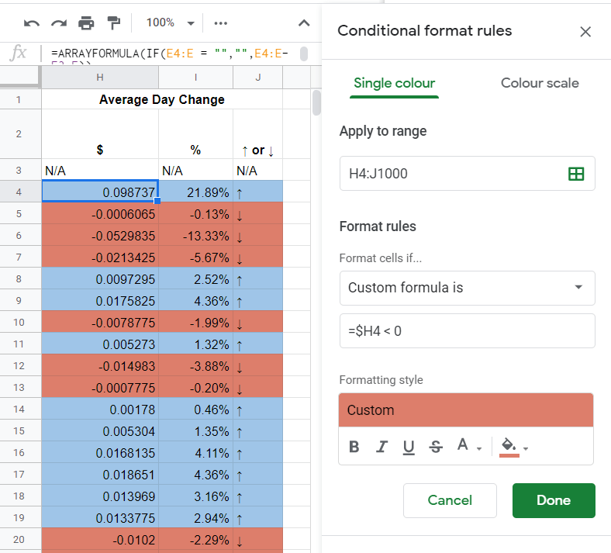Open the More options ellipsis menu
This screenshot has width=611, height=553.
click(x=220, y=23)
